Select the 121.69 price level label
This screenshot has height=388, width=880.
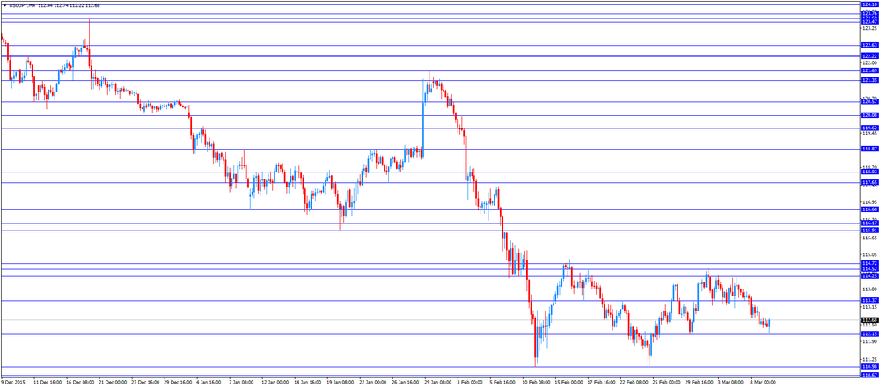869,70
